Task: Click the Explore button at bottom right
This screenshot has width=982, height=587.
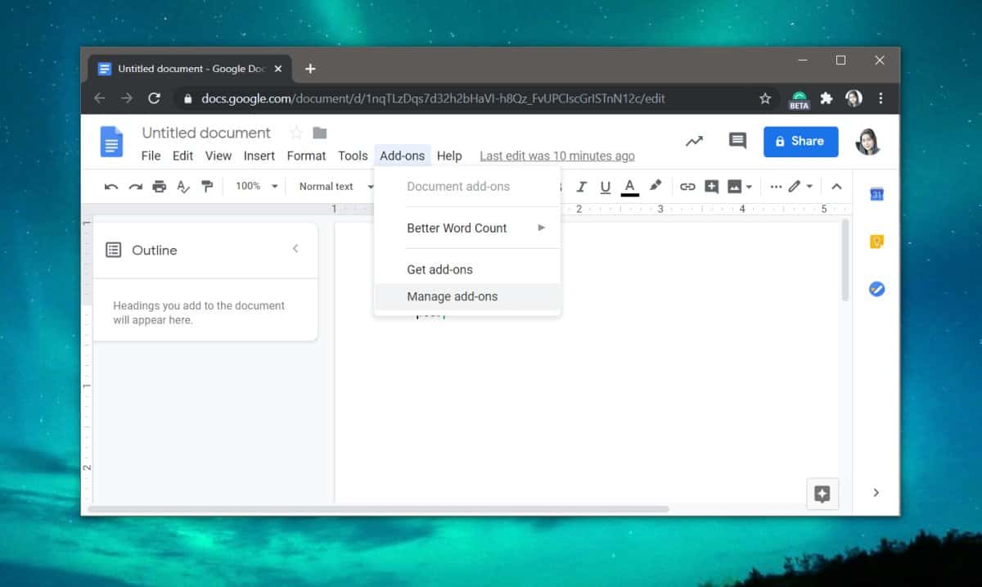Action: coord(822,494)
